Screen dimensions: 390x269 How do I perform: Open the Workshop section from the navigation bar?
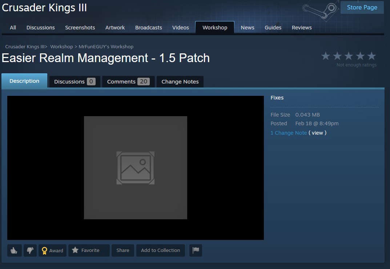(215, 27)
